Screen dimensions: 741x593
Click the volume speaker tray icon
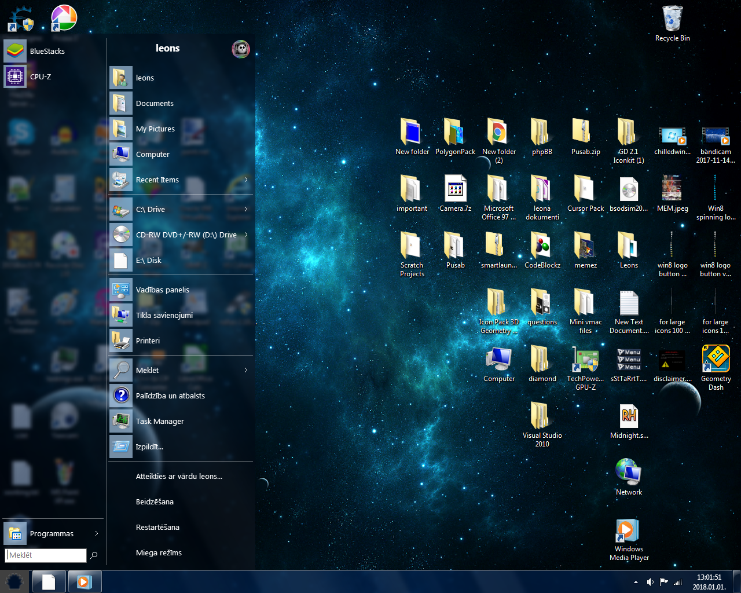click(x=650, y=582)
